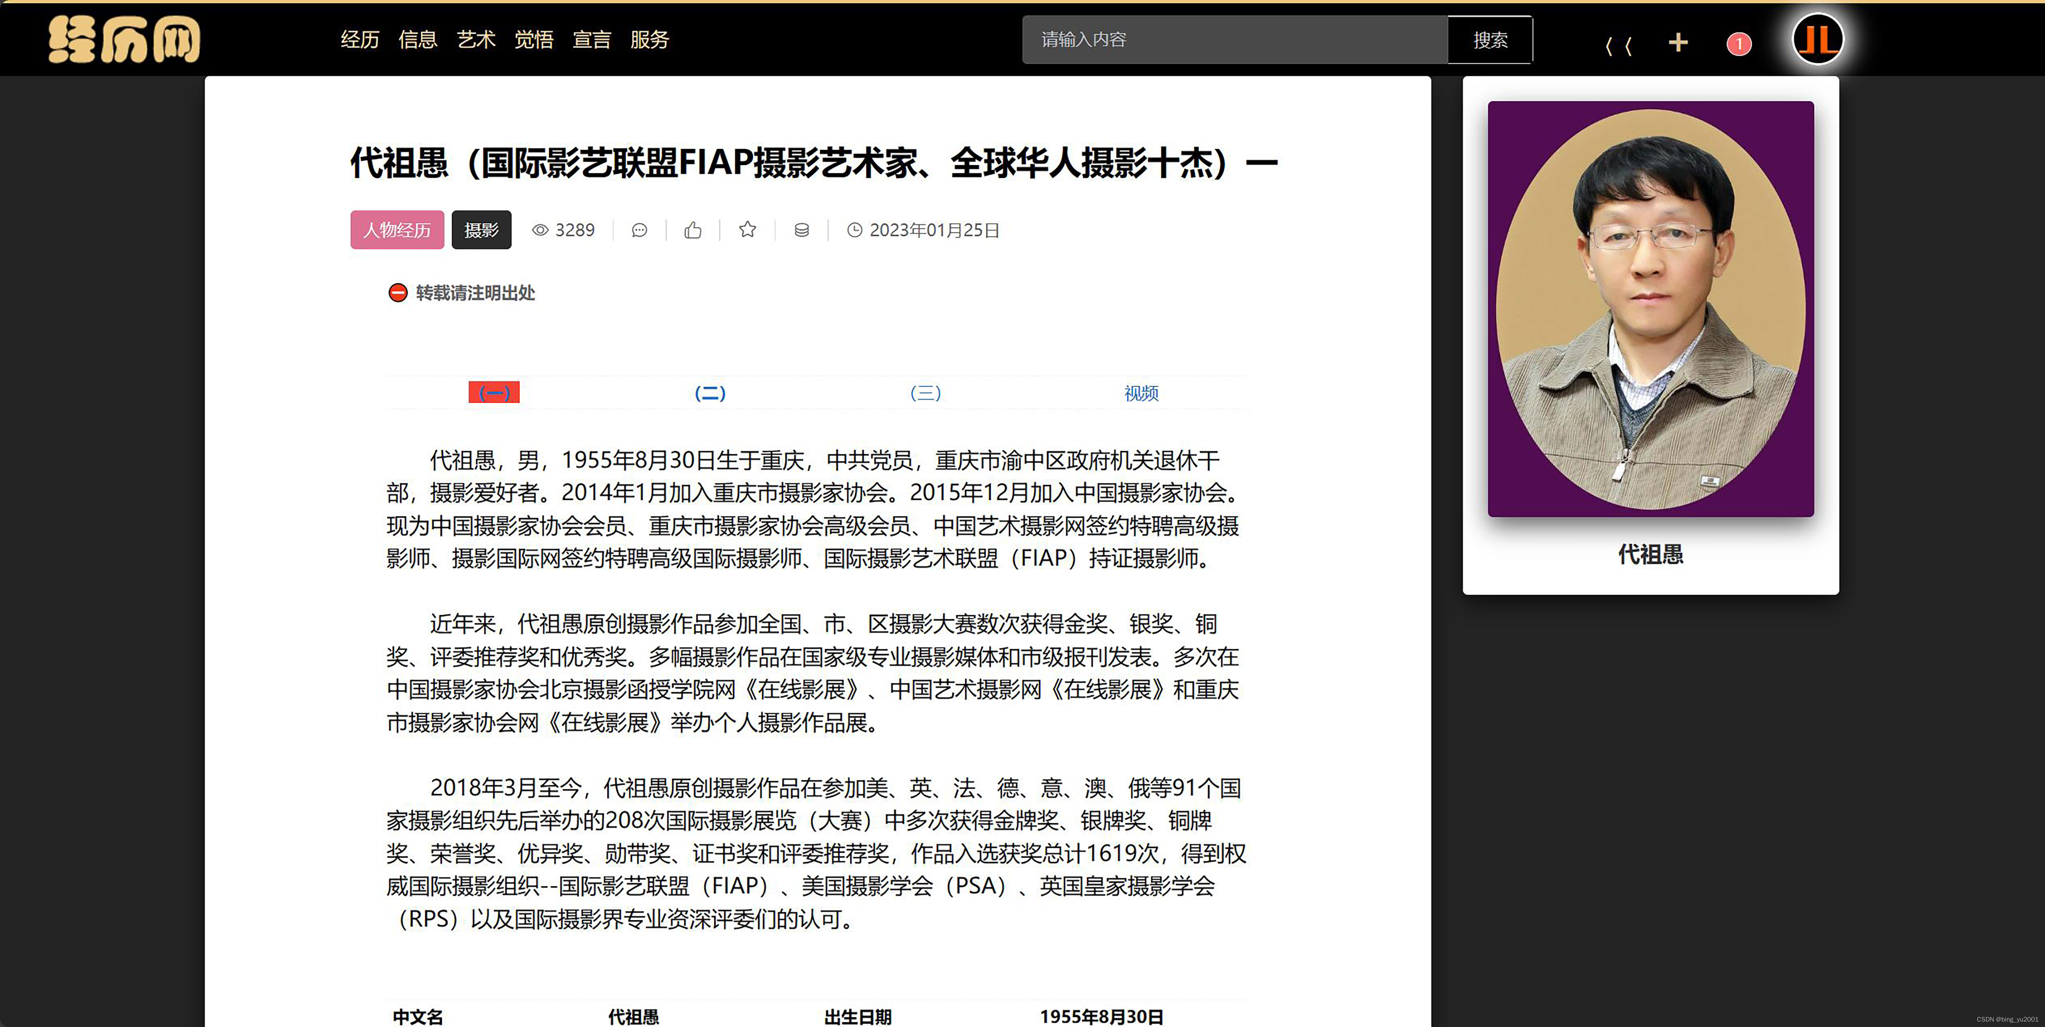Click the clock date icon

coord(854,230)
